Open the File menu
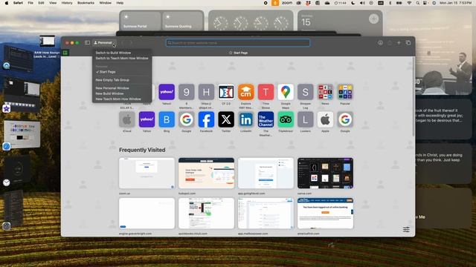The height and width of the screenshot is (267, 476). 30,3
